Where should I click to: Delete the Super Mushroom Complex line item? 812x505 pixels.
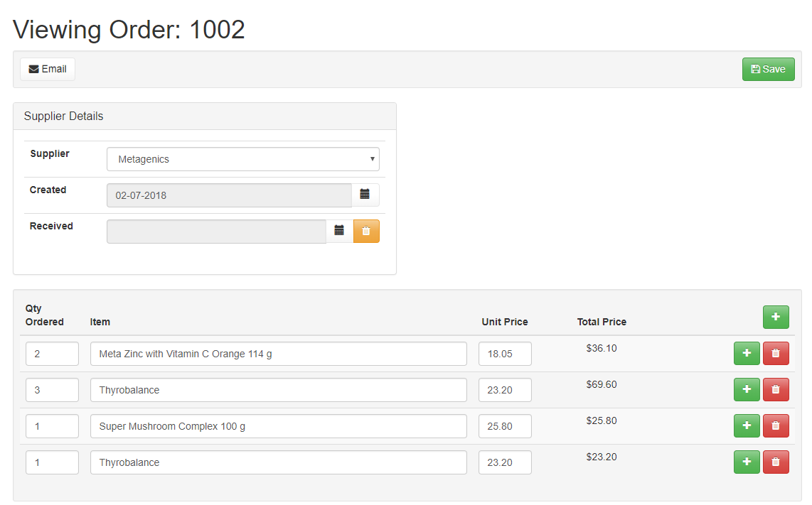pos(776,425)
